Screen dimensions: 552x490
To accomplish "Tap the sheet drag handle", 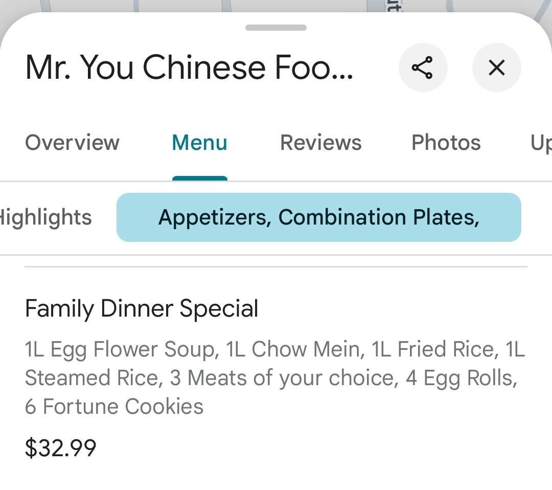I will 276,28.
